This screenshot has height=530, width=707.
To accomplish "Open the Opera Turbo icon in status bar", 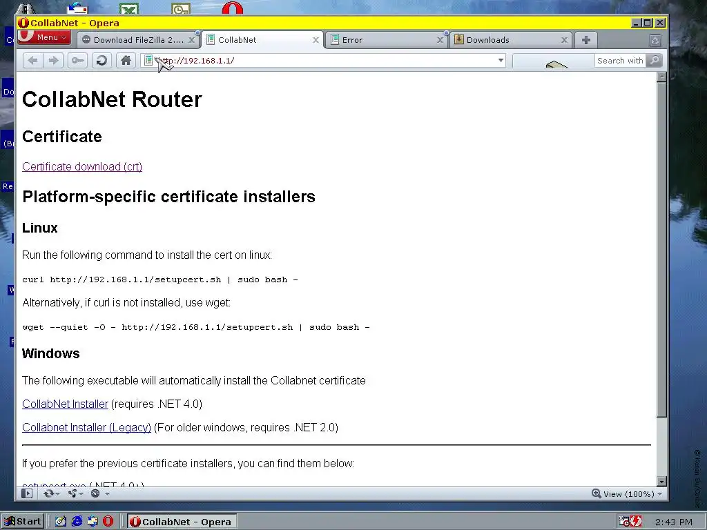I will click(x=95, y=493).
